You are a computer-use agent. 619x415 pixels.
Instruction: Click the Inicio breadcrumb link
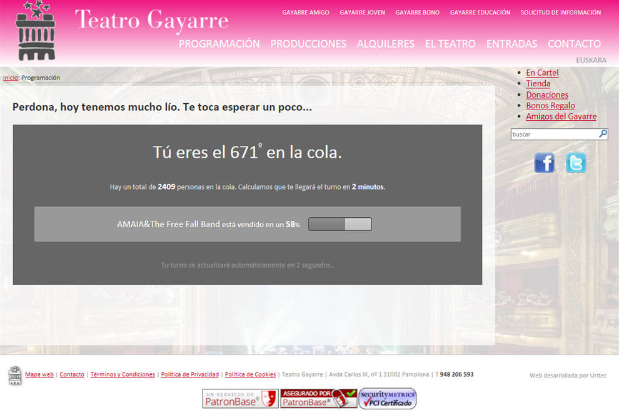[10, 78]
